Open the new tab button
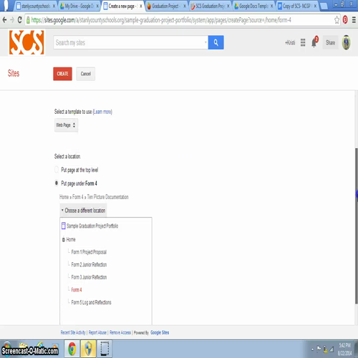 pyautogui.click(x=324, y=6)
